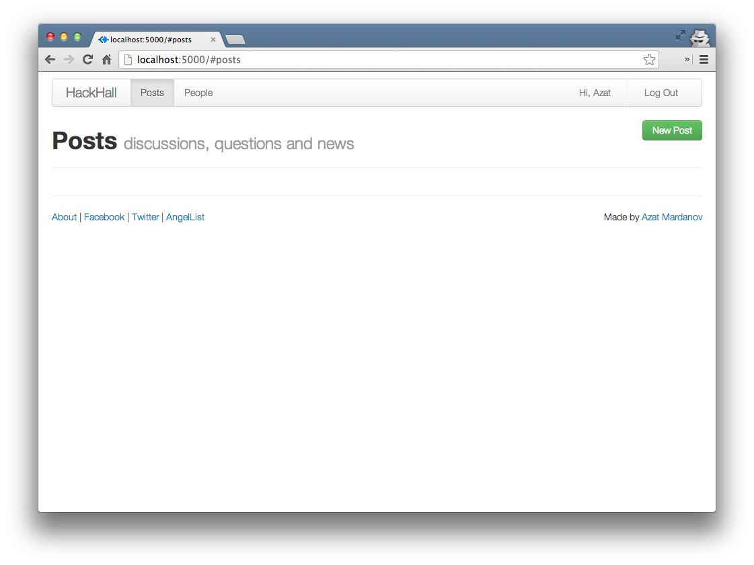This screenshot has width=754, height=565.
Task: Select the Posts tab
Action: [152, 93]
